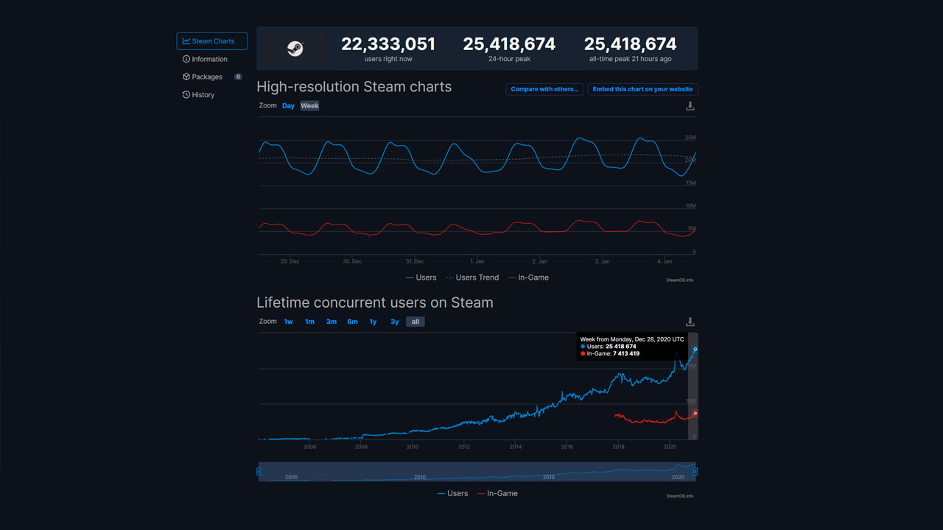Click the Lifetime concurrent users on Steam heading

tap(375, 303)
